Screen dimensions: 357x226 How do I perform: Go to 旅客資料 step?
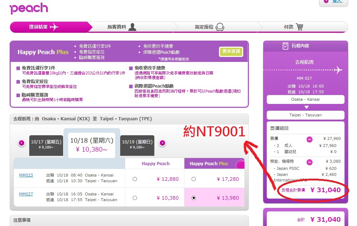(x=132, y=27)
